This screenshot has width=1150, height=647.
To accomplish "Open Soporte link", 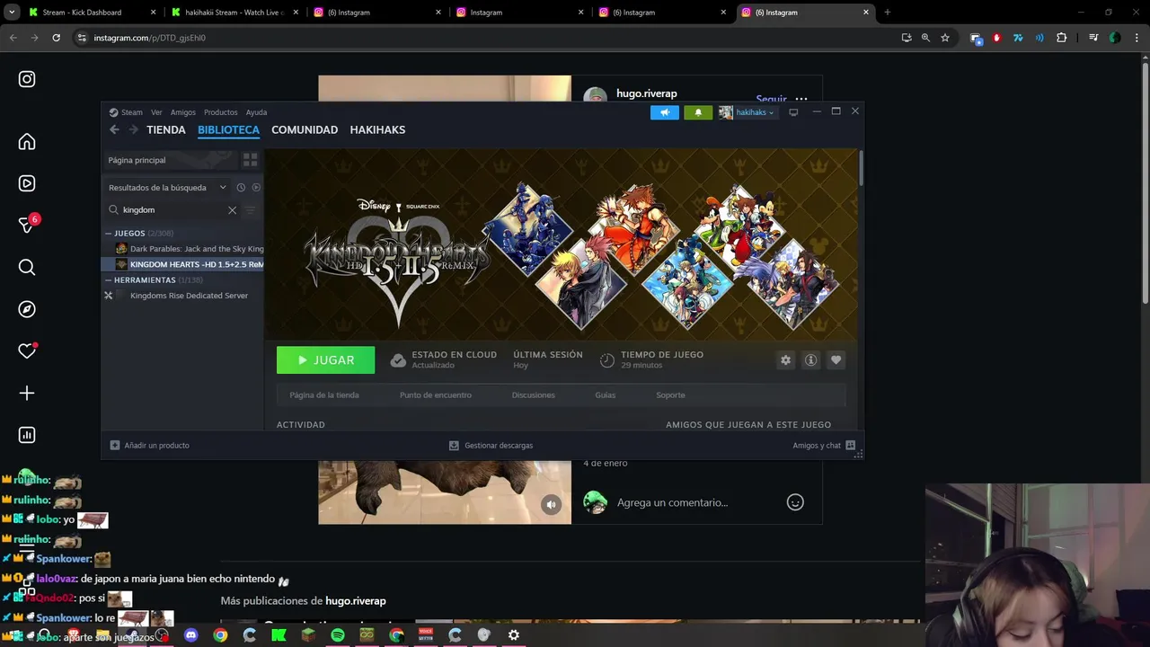I will tap(670, 395).
